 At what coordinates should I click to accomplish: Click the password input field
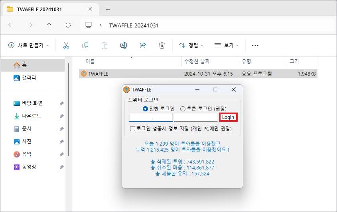pos(195,117)
